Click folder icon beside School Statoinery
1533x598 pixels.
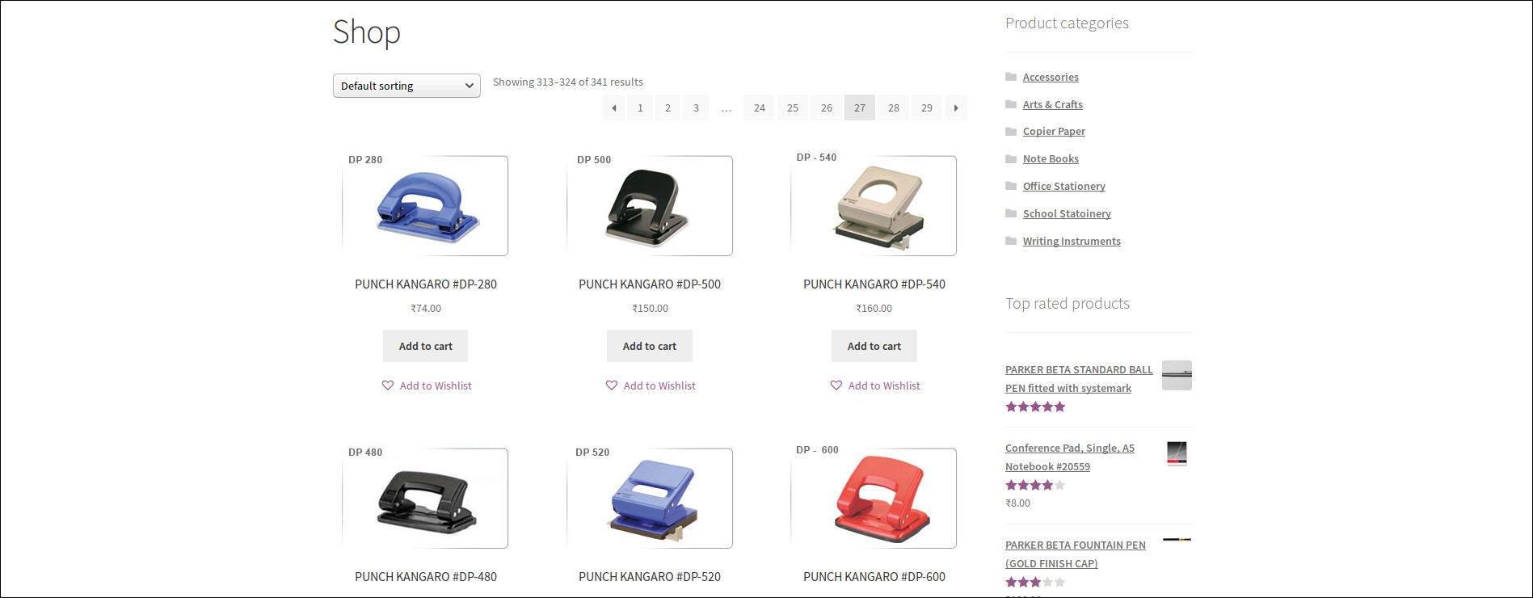pyautogui.click(x=1011, y=213)
